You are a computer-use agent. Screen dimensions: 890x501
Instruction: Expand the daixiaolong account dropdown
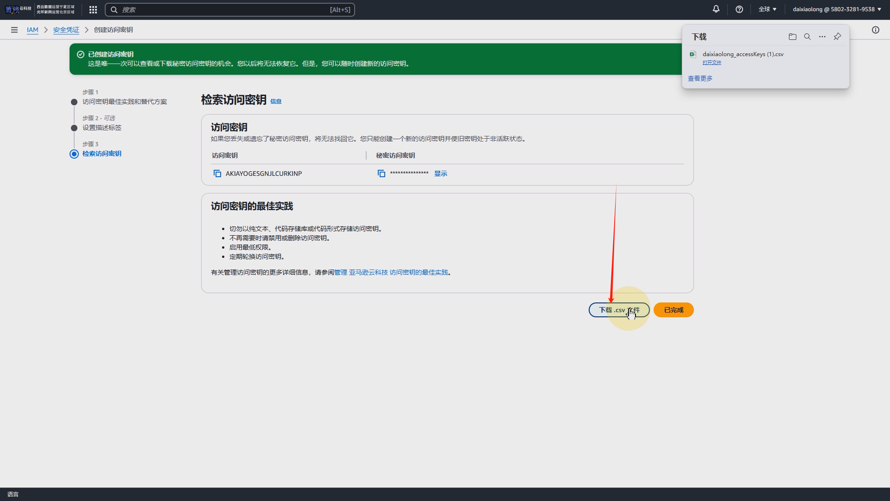coord(837,9)
